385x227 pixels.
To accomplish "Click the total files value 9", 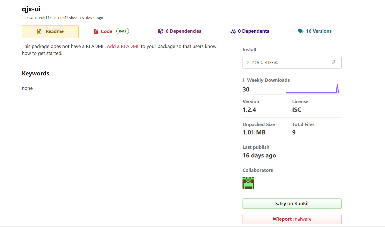I will coord(294,132).
